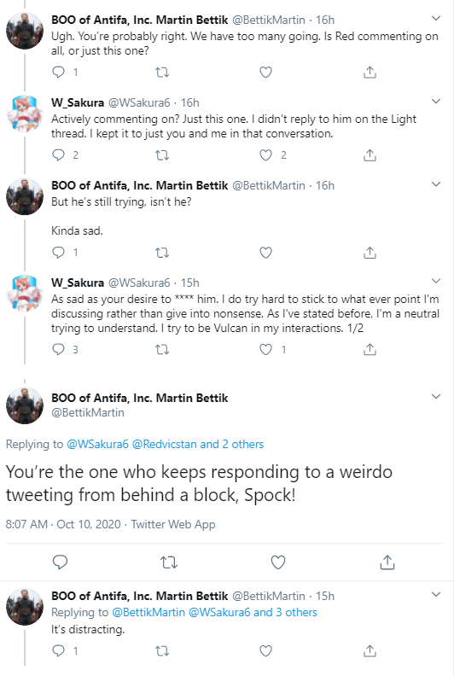Retweet the main 'Spock!' tweet
Image resolution: width=454 pixels, height=676 pixels.
(169, 562)
